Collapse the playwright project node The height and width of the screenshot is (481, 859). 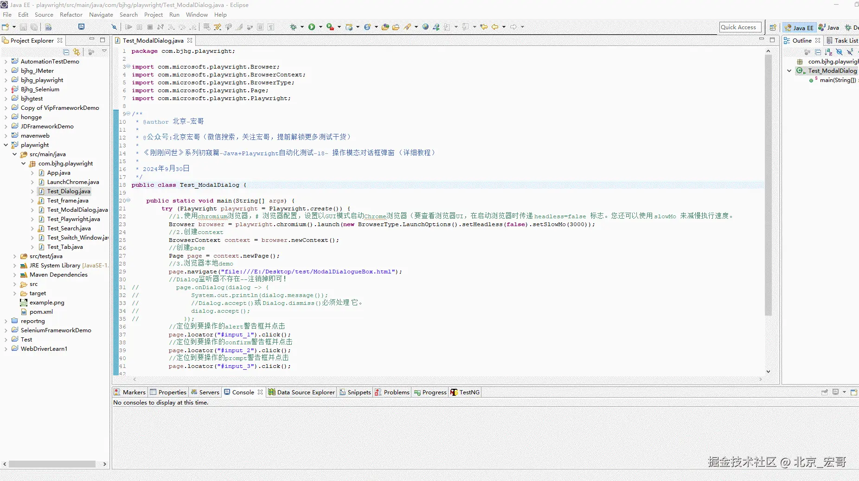coord(6,145)
